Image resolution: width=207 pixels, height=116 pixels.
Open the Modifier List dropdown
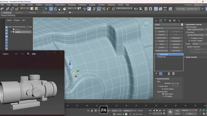169,28
